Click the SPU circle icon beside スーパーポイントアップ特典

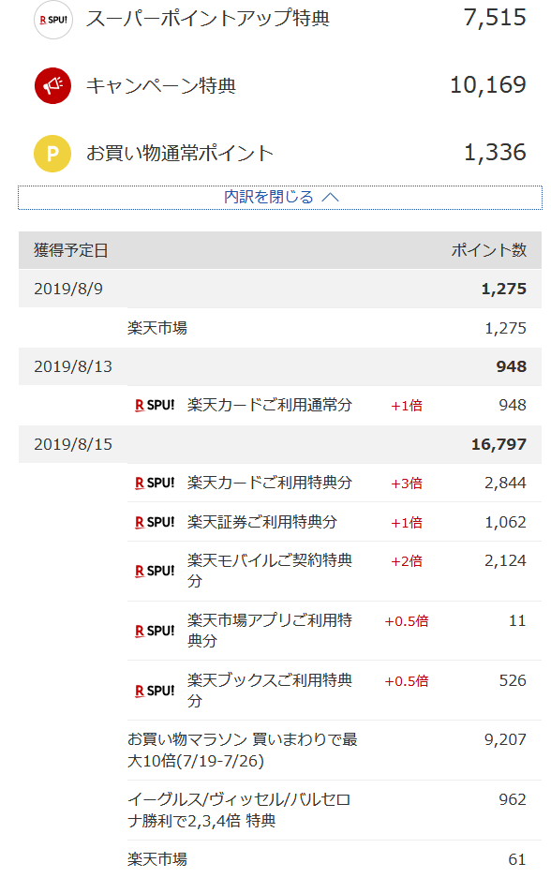tap(53, 20)
